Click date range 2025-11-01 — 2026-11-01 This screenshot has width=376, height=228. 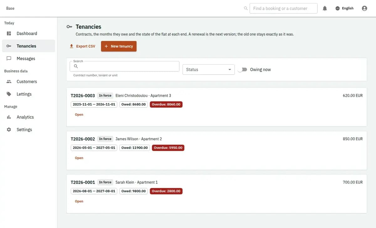coord(94,104)
